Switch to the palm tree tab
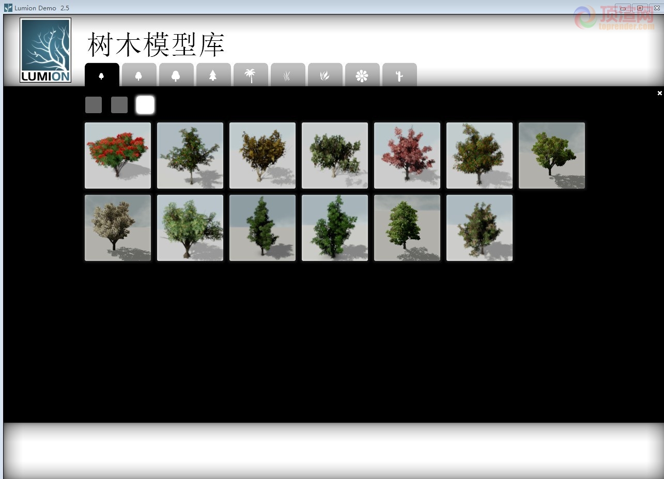664x479 pixels. 251,75
